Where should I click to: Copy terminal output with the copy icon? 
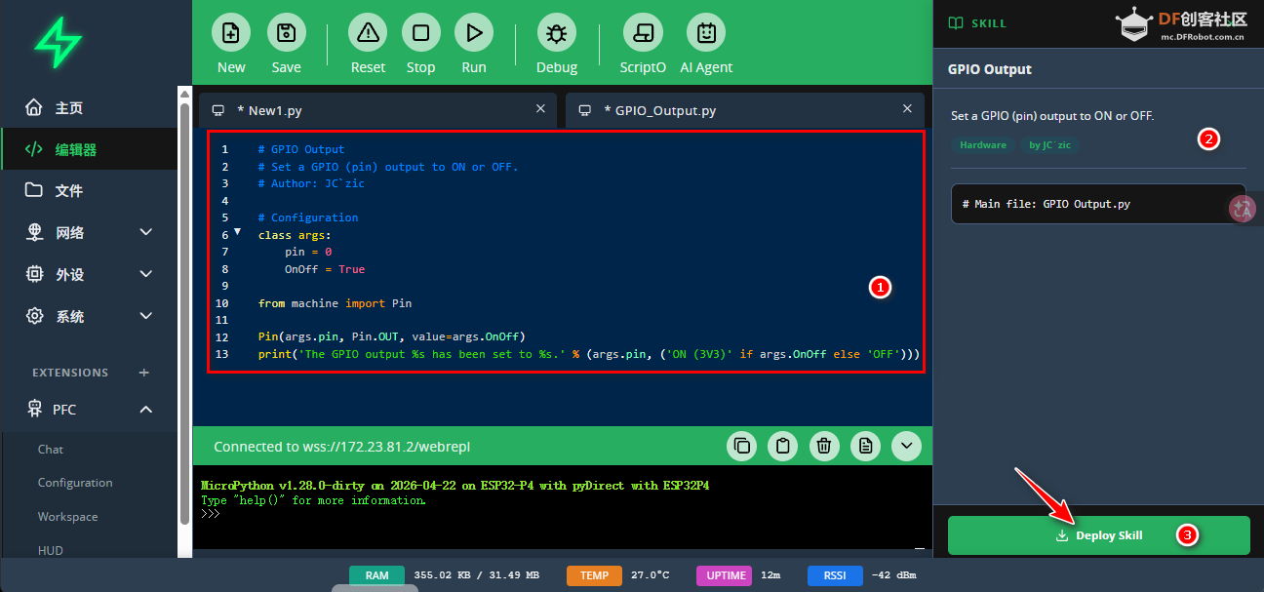741,445
